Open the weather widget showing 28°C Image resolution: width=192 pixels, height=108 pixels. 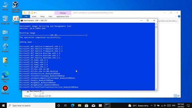tap(138, 105)
